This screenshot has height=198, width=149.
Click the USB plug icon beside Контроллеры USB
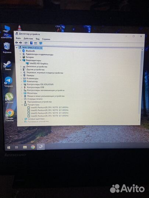coord(25,87)
